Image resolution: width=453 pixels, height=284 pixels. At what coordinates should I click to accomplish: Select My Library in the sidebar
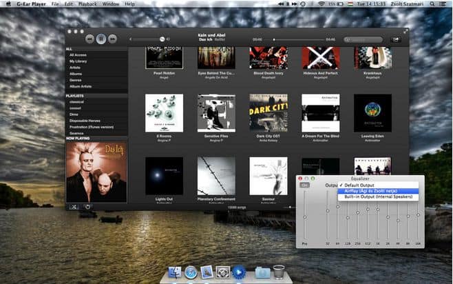(x=78, y=61)
